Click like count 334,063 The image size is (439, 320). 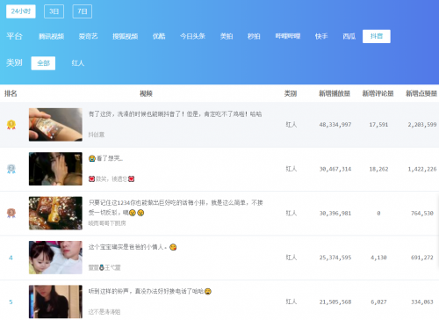tap(422, 302)
